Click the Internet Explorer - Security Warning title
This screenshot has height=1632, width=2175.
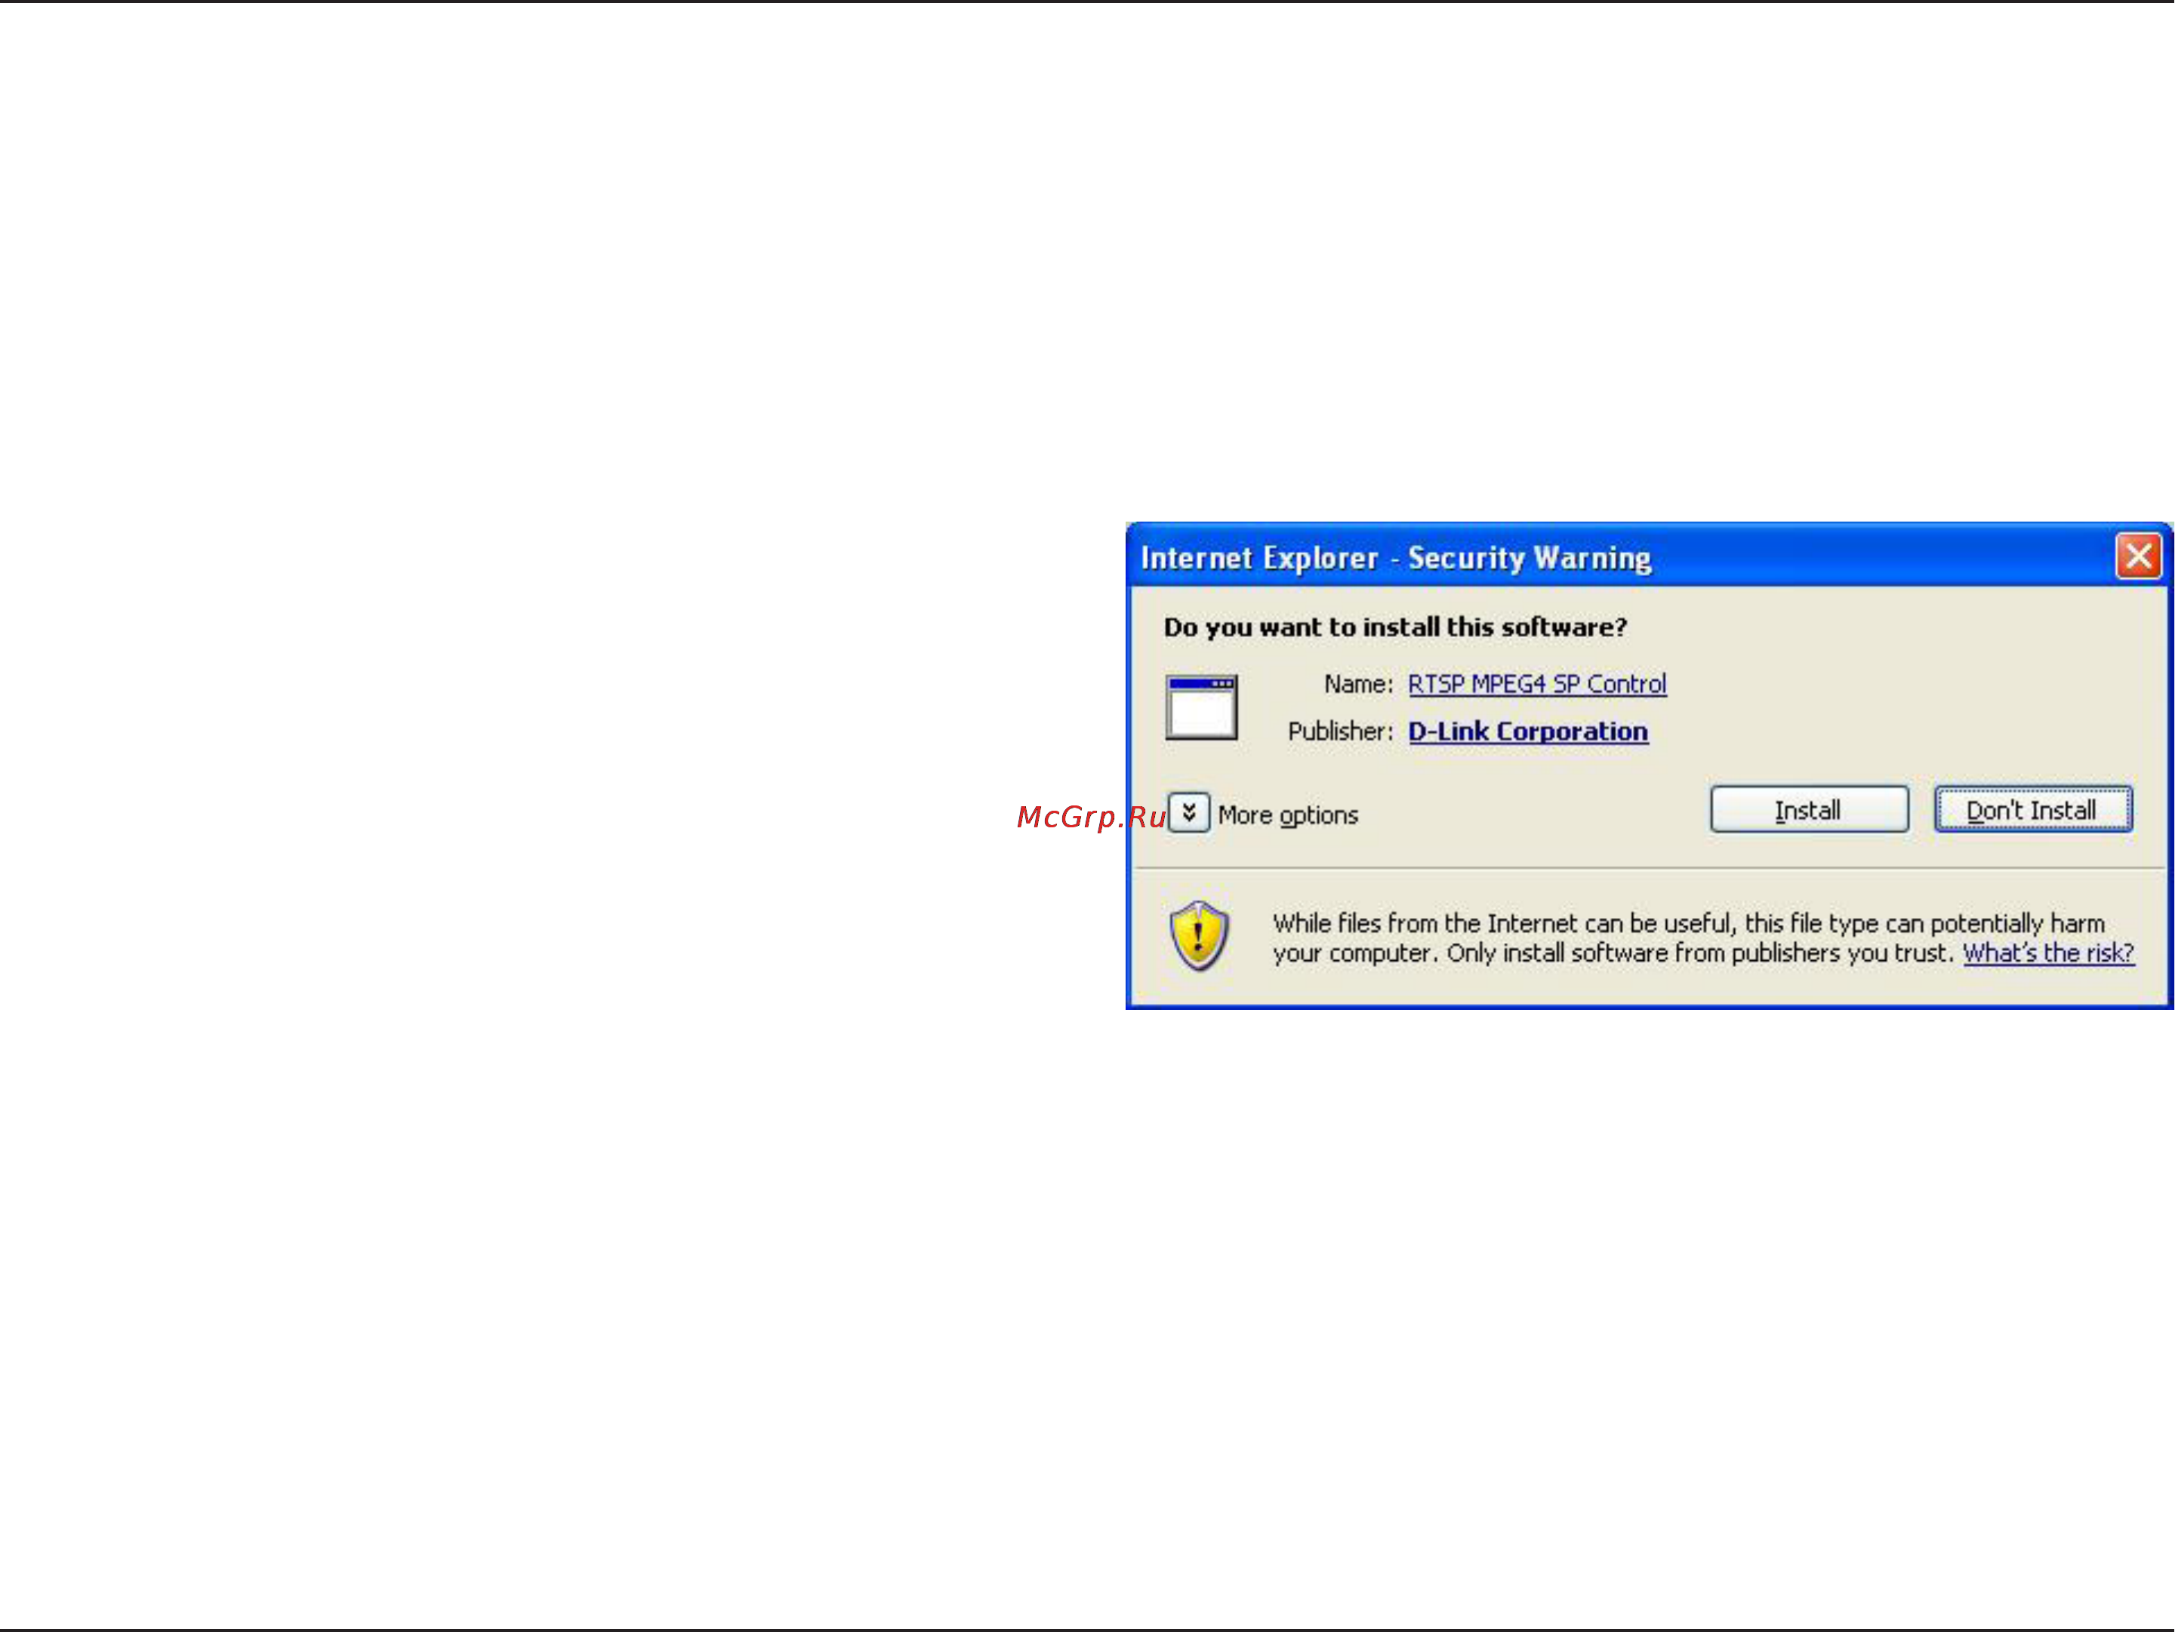[1394, 557]
